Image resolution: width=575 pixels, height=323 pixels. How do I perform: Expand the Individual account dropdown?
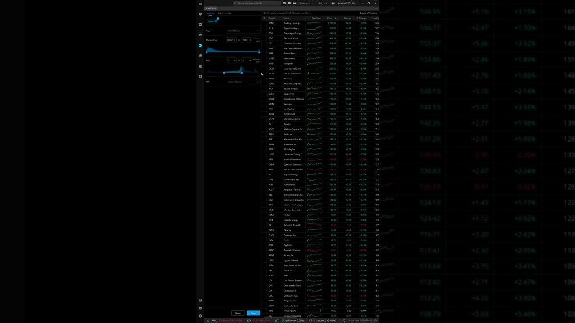pos(347,3)
